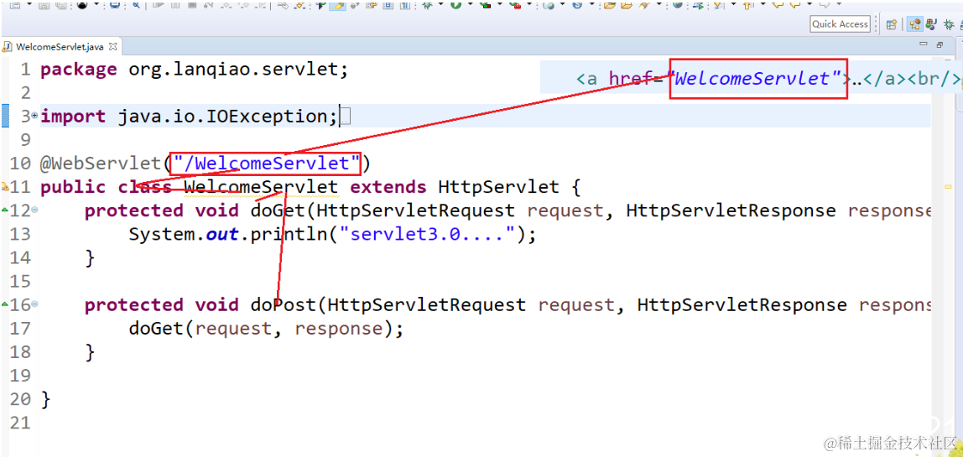The height and width of the screenshot is (457, 963).
Task: Maximize the editor area
Action: click(940, 44)
